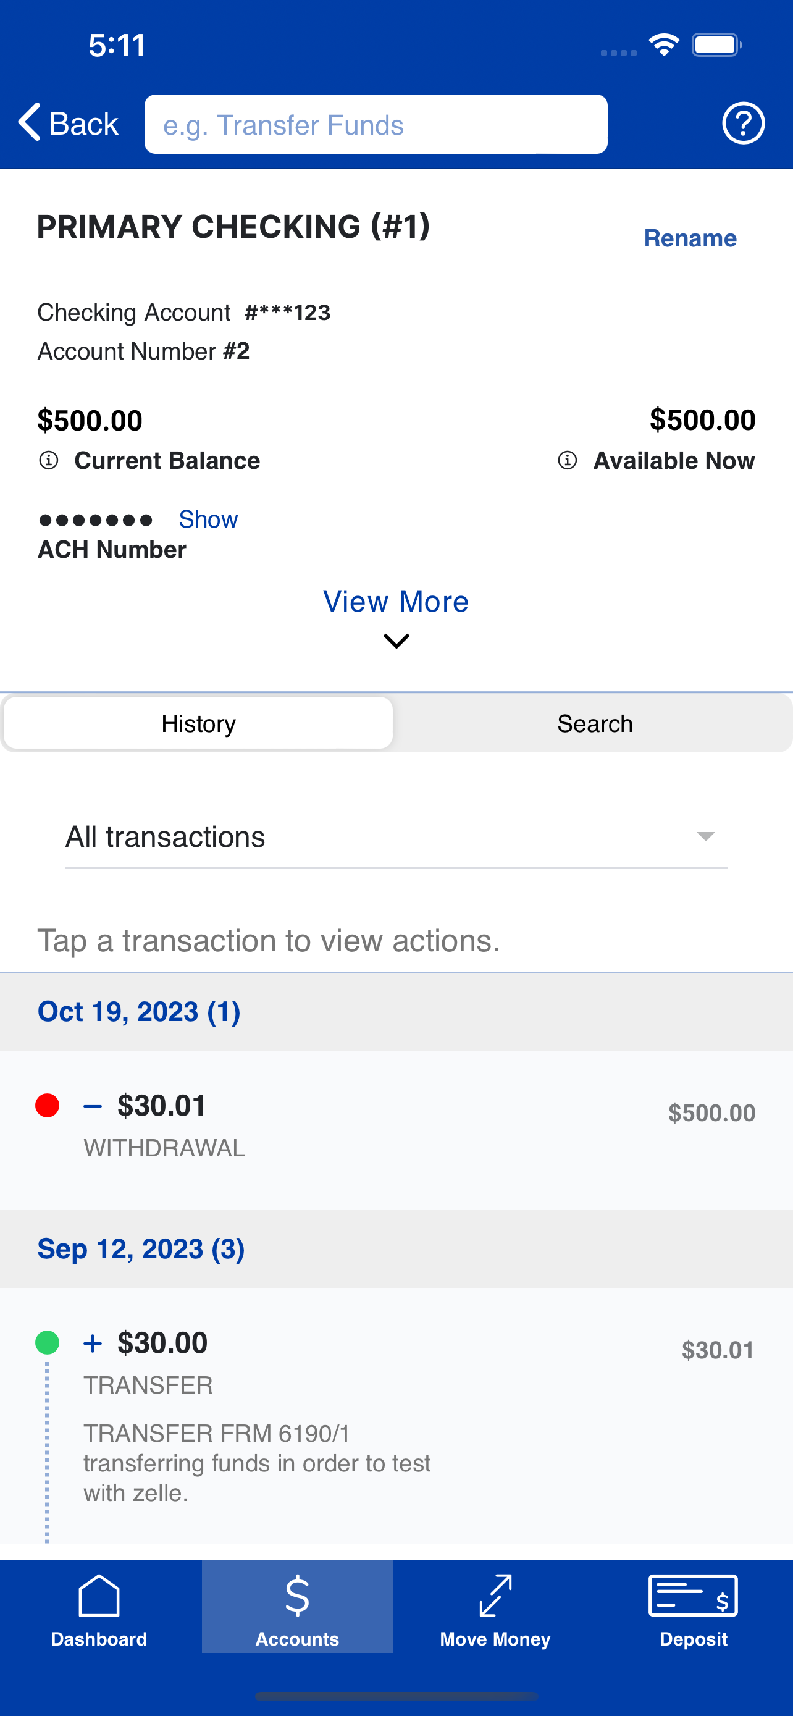The height and width of the screenshot is (1716, 793).
Task: Expand account details with View More
Action: pos(396,602)
